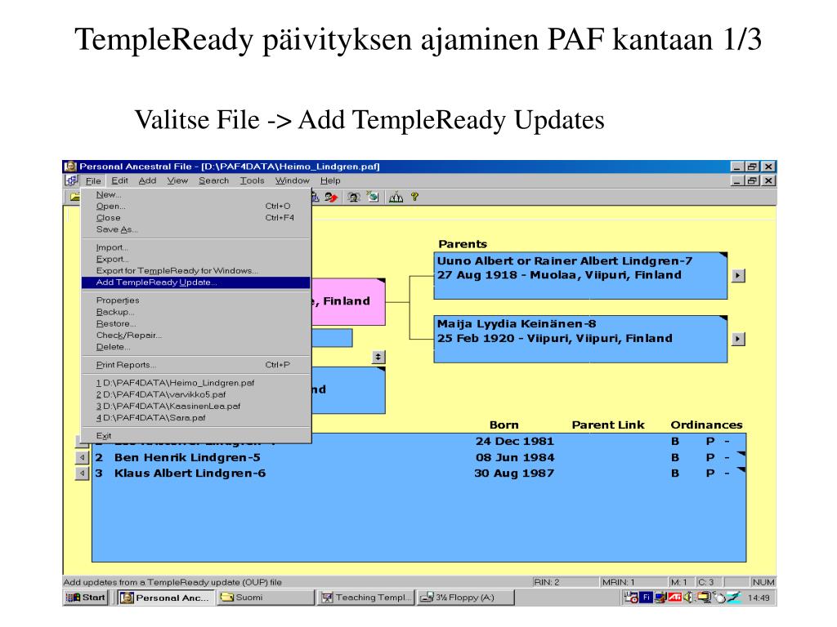
Task: Click the PAF document icon beside File menu
Action: click(72, 180)
